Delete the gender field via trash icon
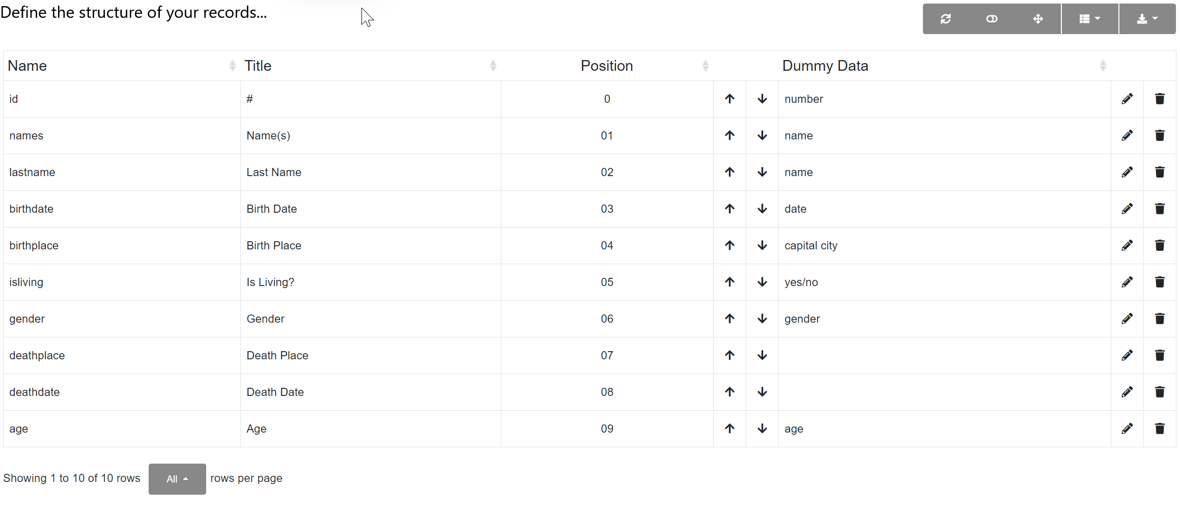Screen dimensions: 1180x513 (x=1160, y=319)
